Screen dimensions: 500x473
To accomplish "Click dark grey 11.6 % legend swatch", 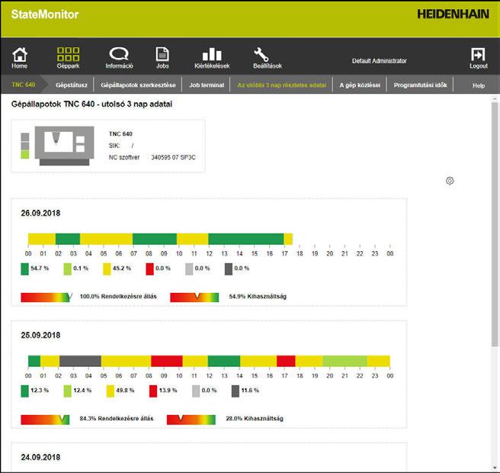I will click(236, 391).
